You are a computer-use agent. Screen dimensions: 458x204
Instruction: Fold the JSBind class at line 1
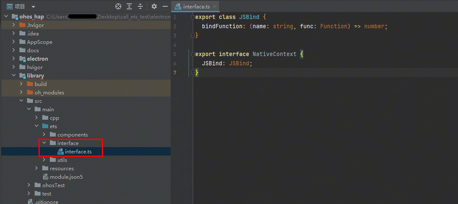click(x=193, y=17)
